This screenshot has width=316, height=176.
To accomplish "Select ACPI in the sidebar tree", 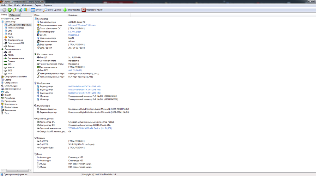I will point(10,74).
